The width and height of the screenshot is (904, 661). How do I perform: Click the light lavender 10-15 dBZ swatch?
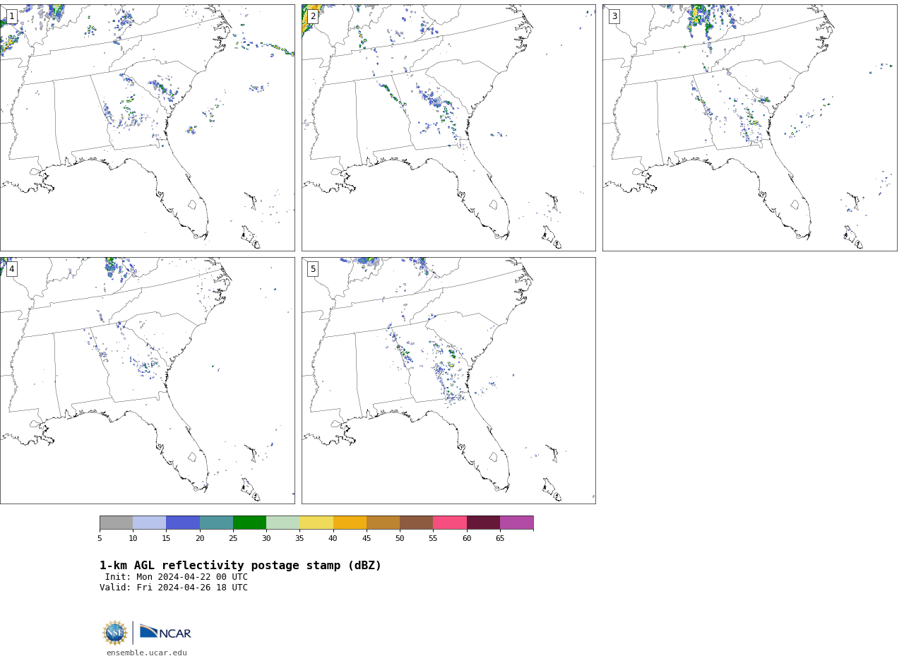[149, 523]
